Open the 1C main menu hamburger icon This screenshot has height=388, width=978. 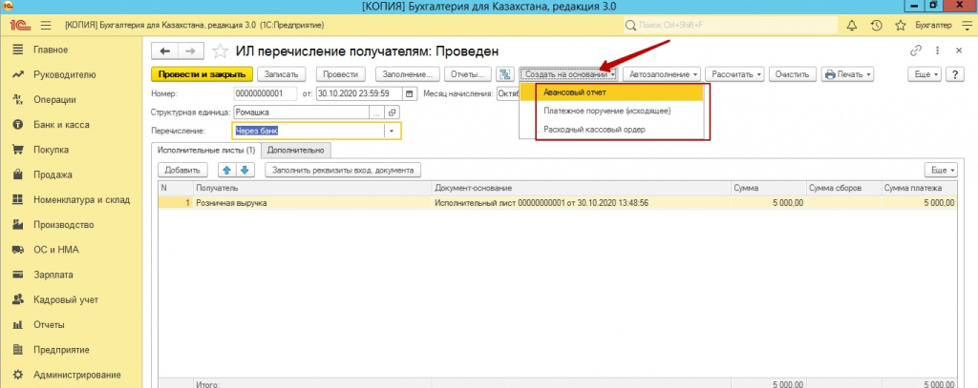pyautogui.click(x=46, y=26)
